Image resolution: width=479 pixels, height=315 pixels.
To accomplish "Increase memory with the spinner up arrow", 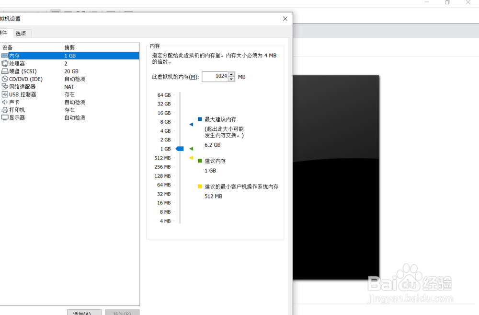I will point(231,74).
